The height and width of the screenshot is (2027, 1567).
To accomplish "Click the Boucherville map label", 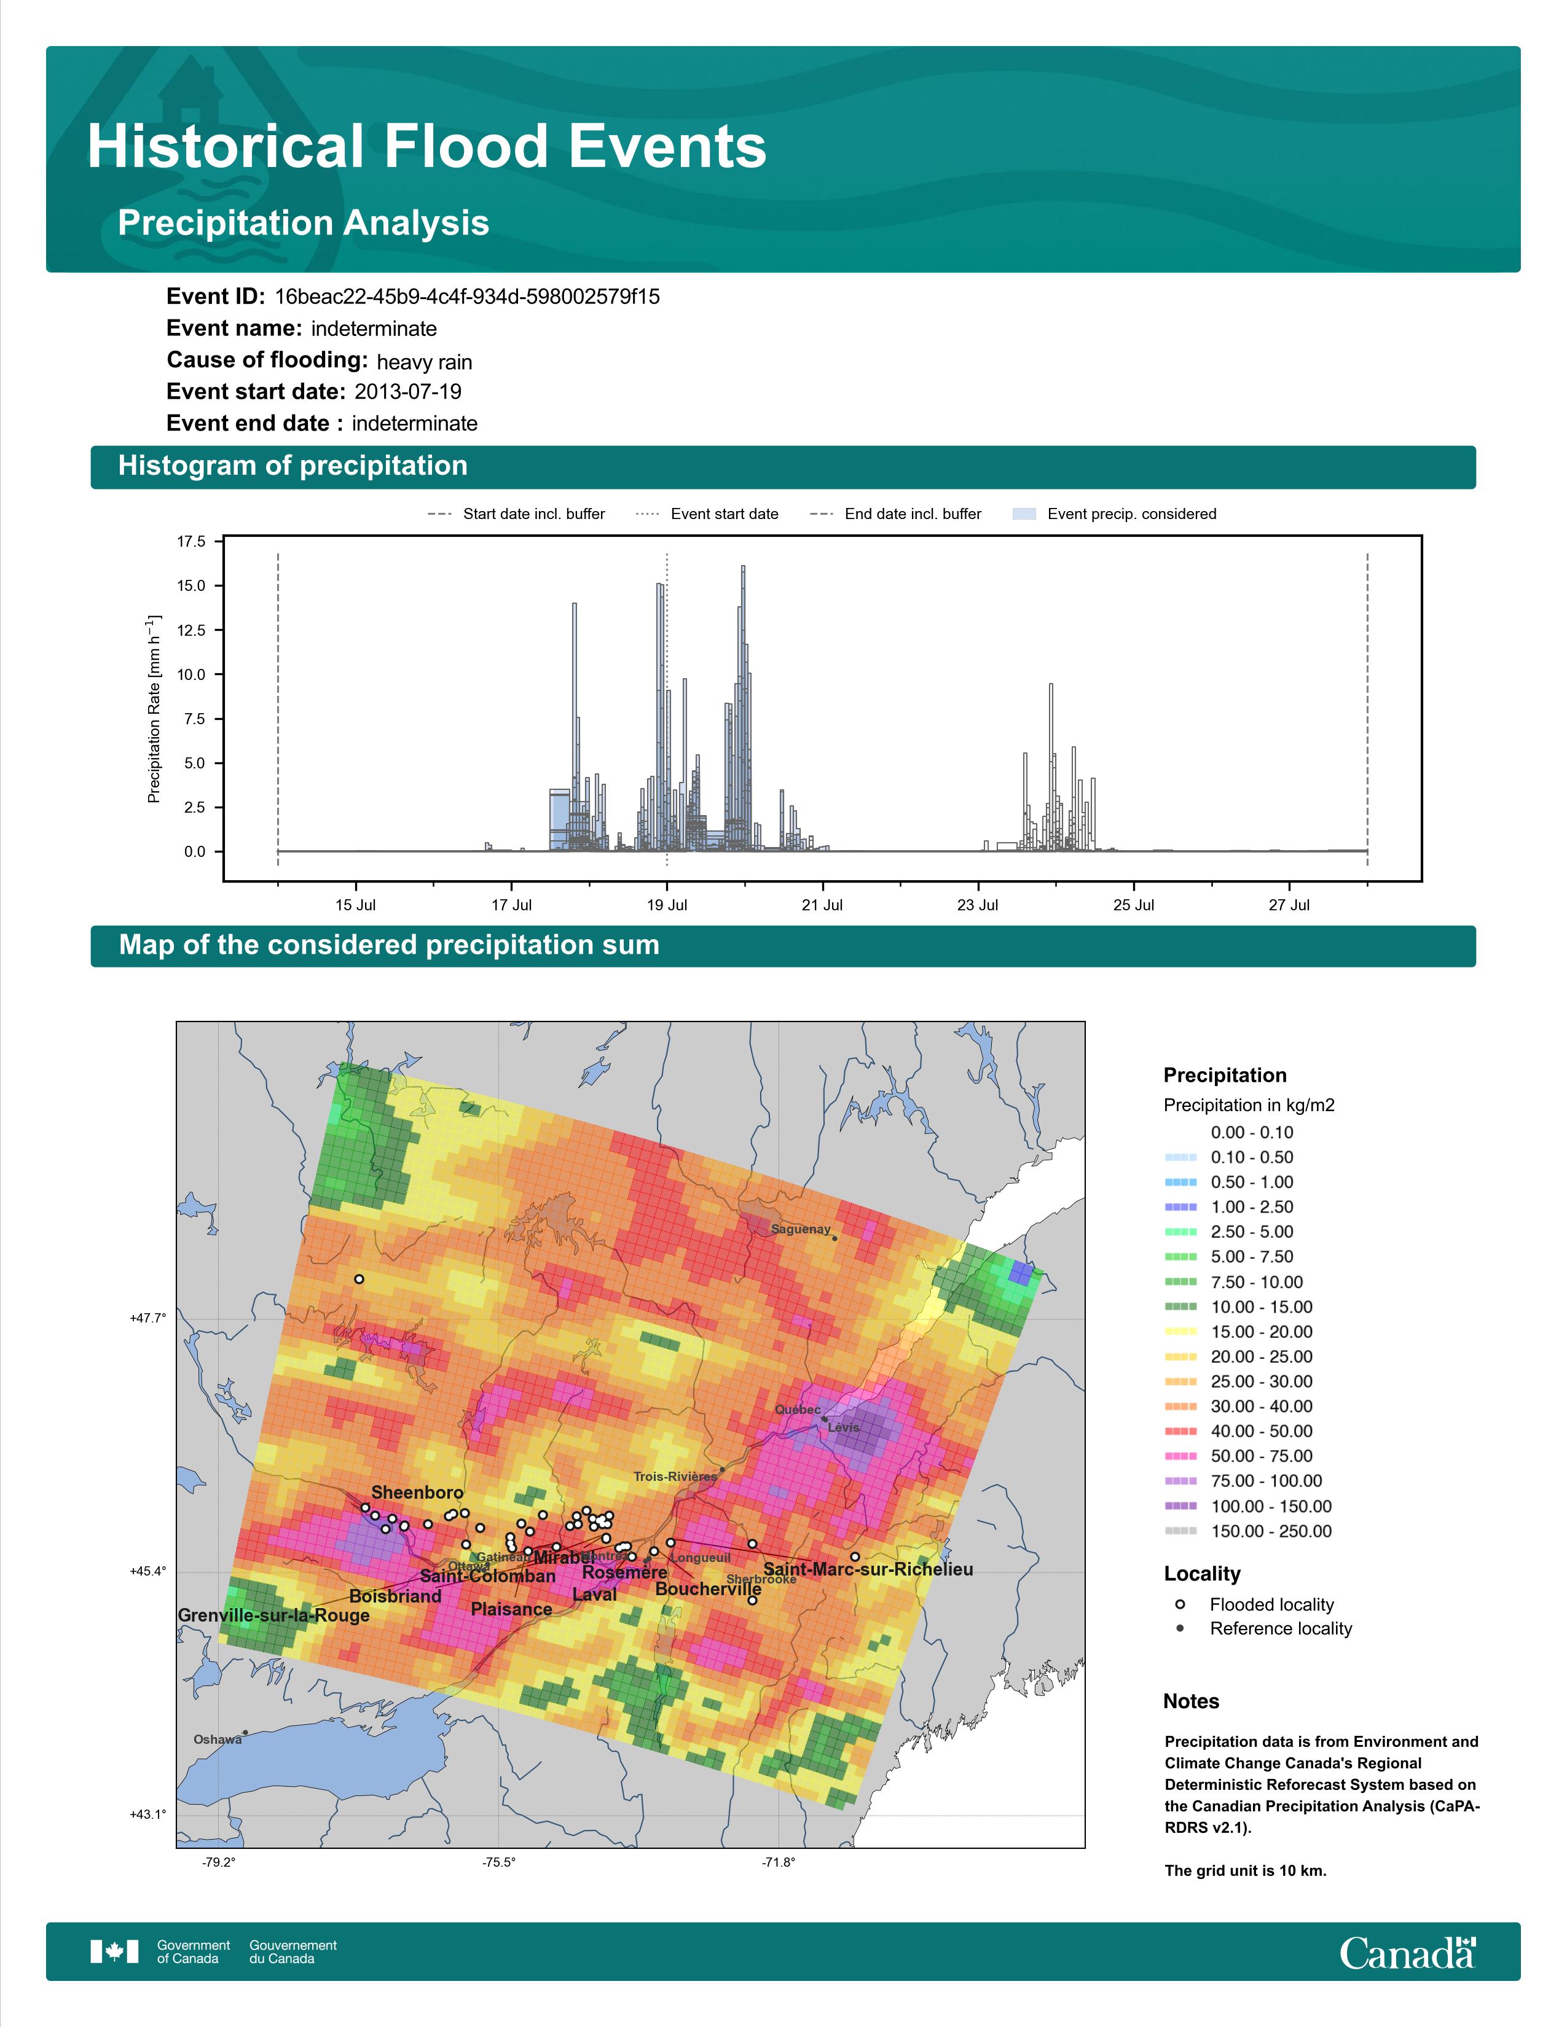I will tap(709, 1589).
